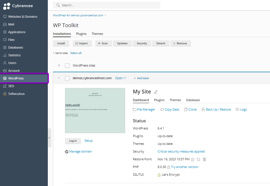
Task: Open Critical security measures applied link
Action: pyautogui.click(x=181, y=151)
